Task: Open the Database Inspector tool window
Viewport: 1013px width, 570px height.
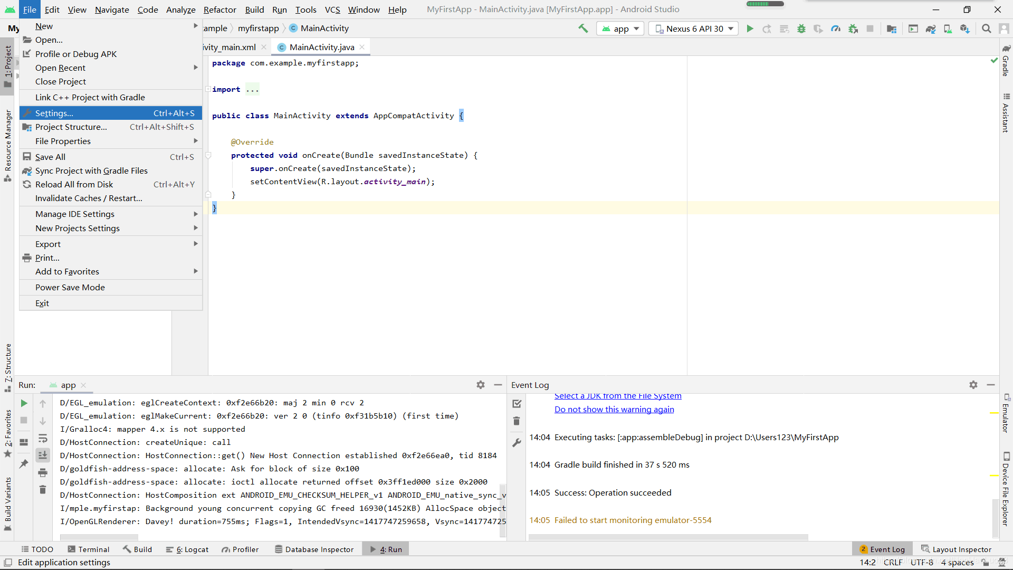Action: pos(314,549)
